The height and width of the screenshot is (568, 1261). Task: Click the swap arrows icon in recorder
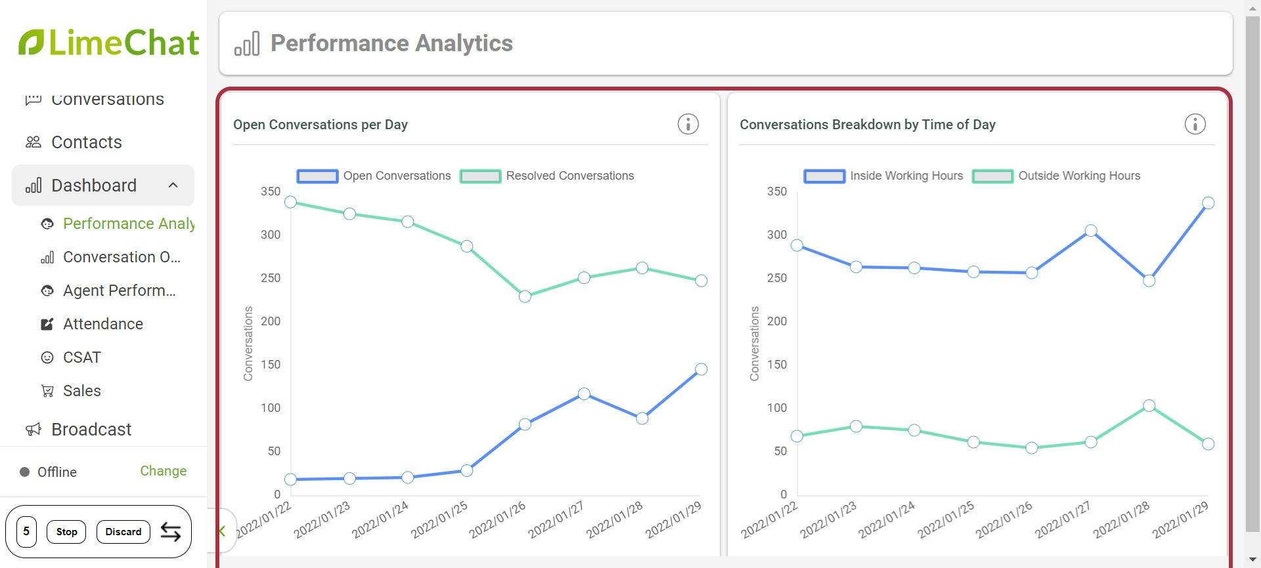171,532
